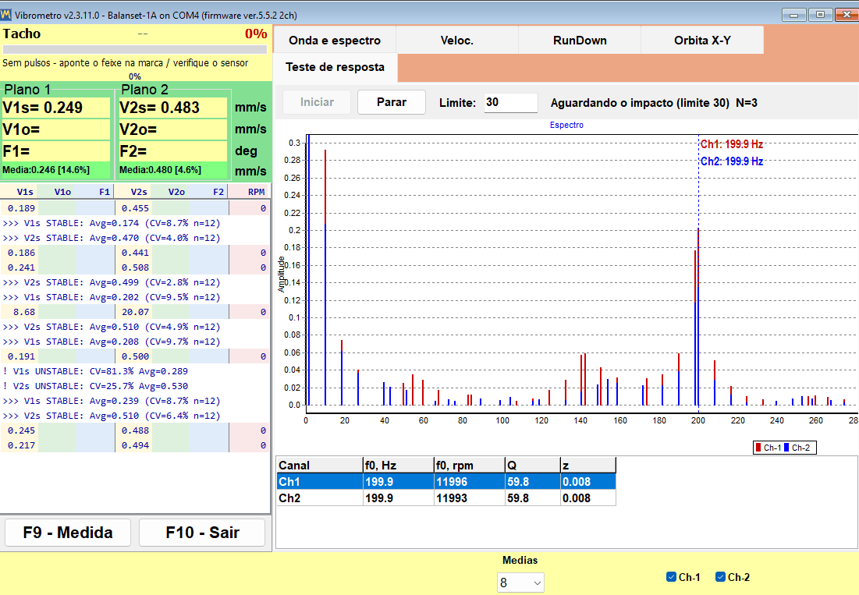Stop the test with Parar button

click(391, 102)
